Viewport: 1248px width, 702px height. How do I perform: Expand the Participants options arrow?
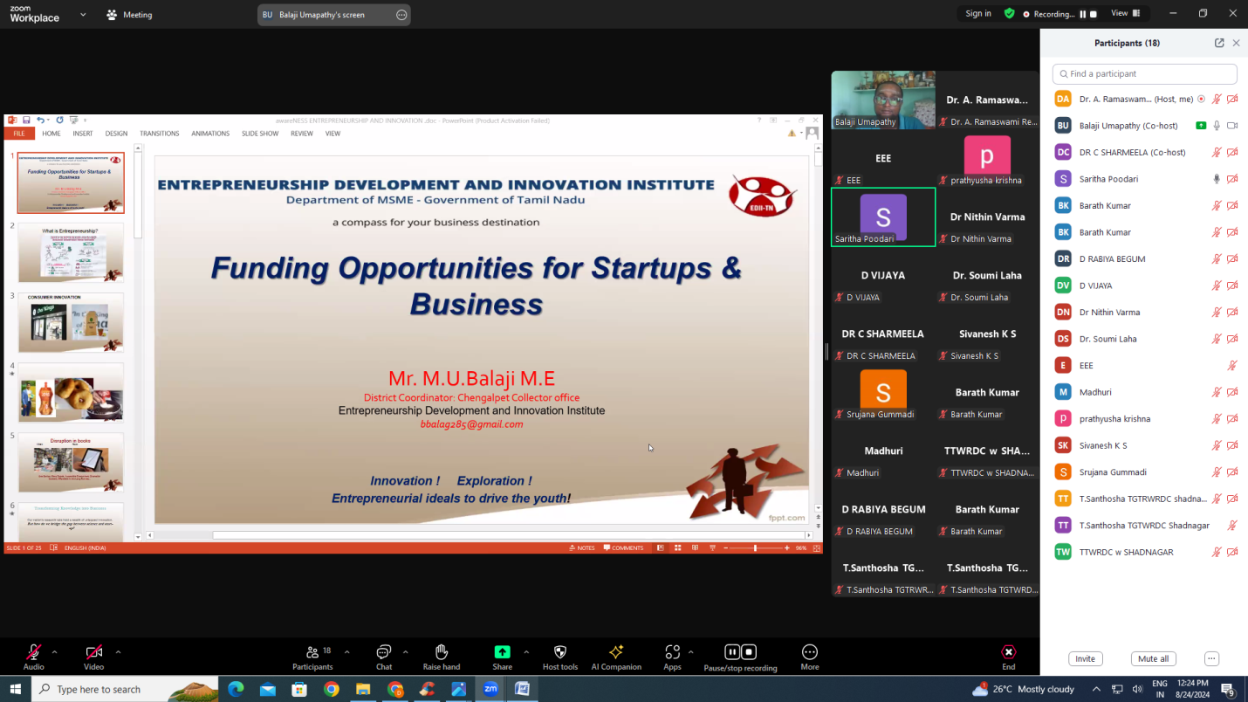coord(346,652)
